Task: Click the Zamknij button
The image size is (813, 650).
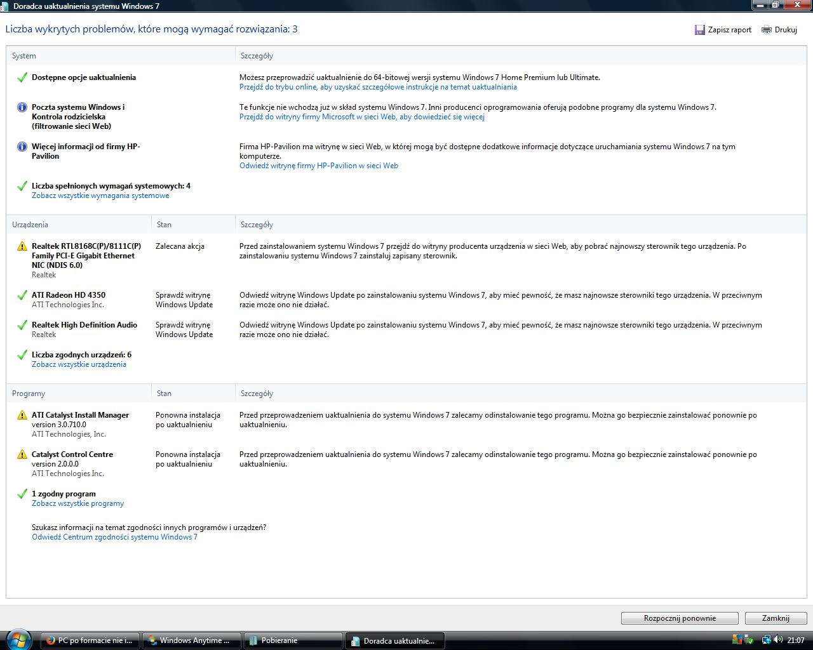Action: [x=776, y=618]
